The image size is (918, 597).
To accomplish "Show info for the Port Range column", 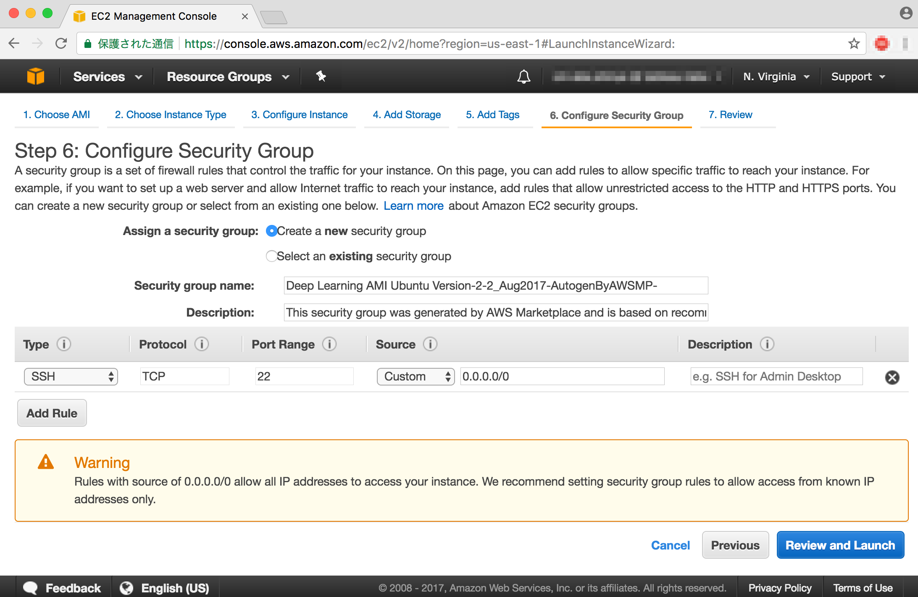I will click(x=329, y=344).
